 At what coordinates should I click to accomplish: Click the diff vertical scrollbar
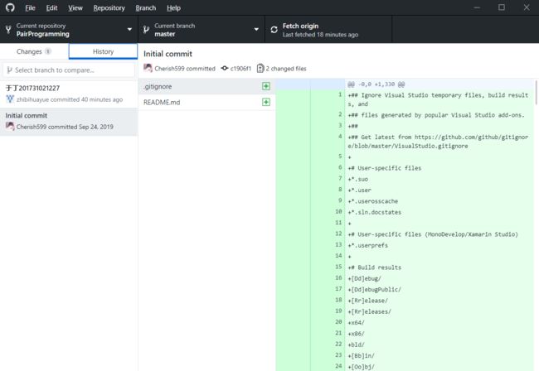(x=537, y=92)
